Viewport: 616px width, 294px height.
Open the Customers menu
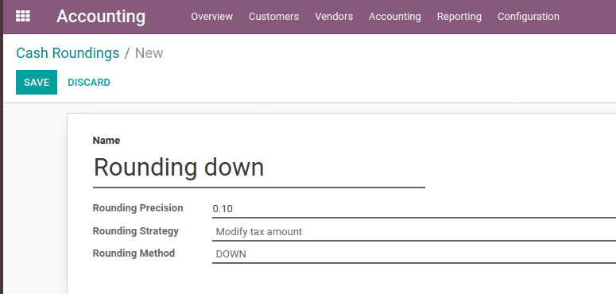273,17
